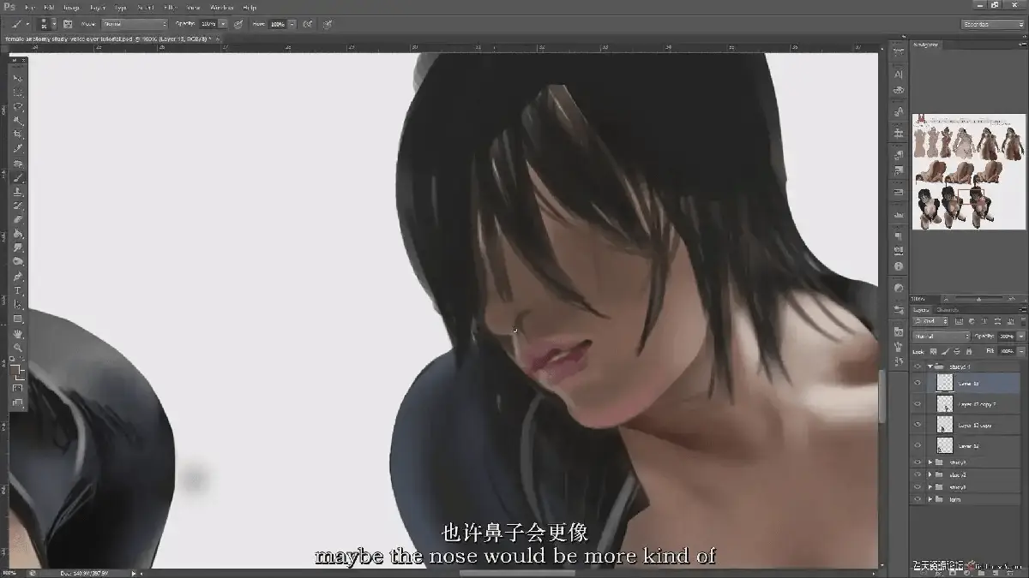Toggle visibility of study4 group
The image size is (1029, 578).
click(918, 366)
